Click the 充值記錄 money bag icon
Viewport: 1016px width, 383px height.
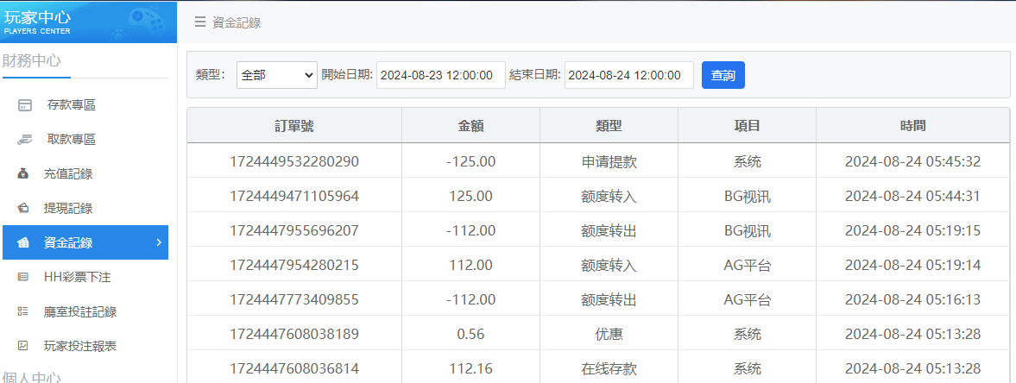tap(23, 173)
